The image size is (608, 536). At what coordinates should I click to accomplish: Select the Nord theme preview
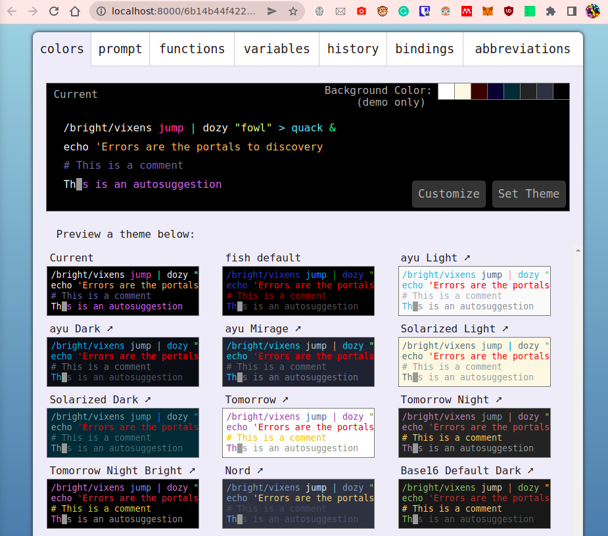click(x=298, y=502)
